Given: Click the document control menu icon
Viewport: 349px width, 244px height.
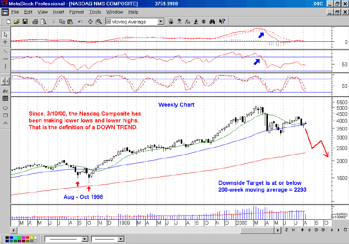Looking at the screenshot, I should 5,12.
